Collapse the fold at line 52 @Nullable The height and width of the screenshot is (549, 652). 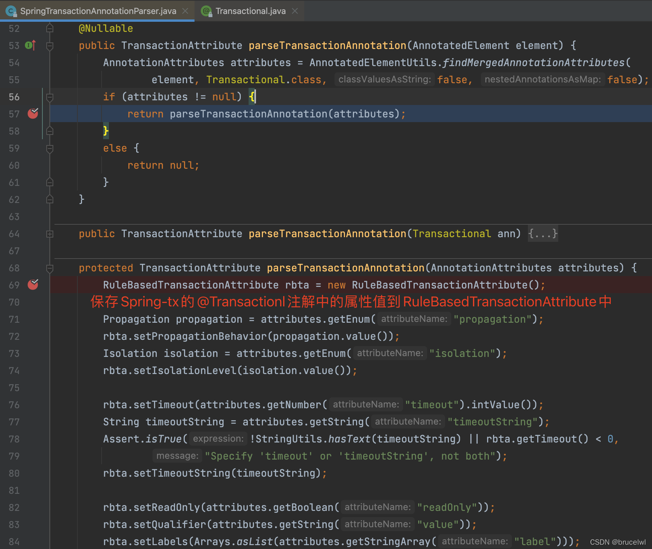point(50,28)
